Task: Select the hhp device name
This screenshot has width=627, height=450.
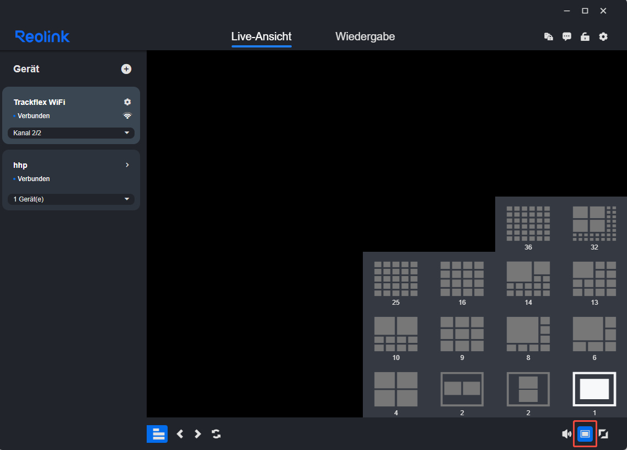Action: point(20,165)
